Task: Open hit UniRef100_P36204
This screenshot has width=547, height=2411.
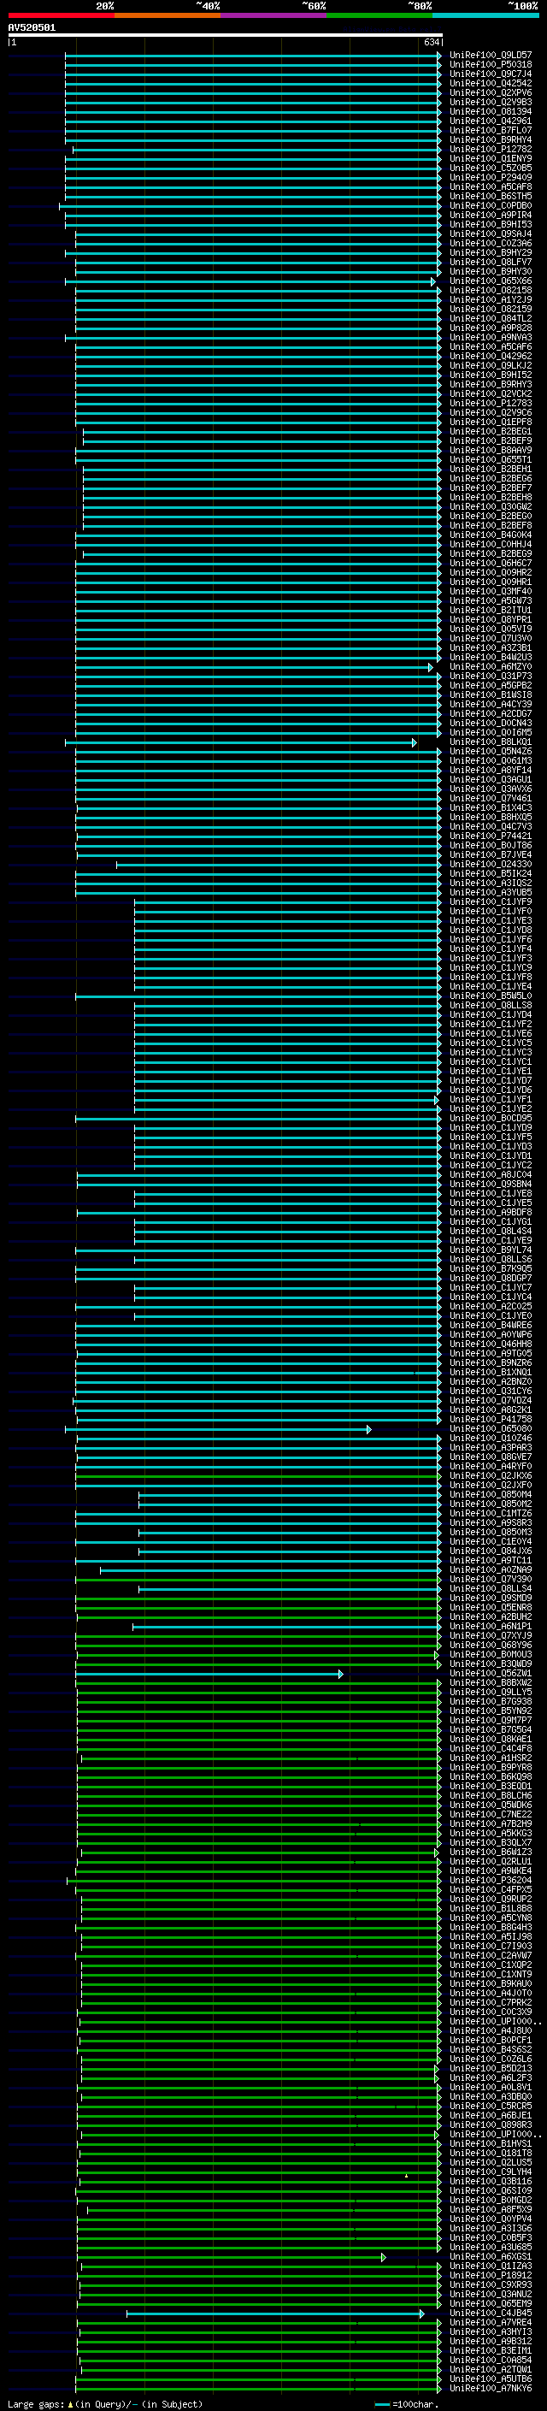Action: pos(490,1881)
